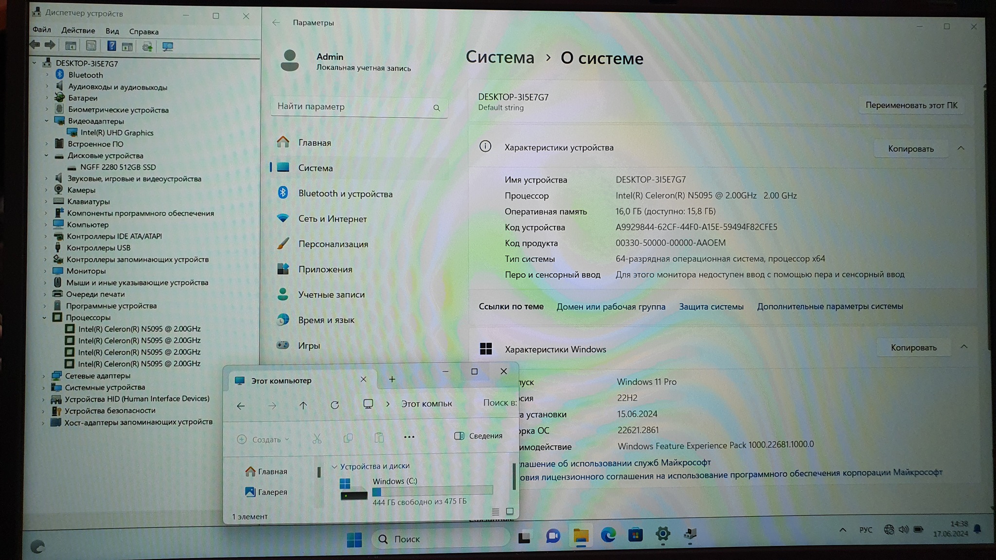The image size is (996, 560).
Task: Click the Up arrow in File Explorer
Action: [303, 405]
